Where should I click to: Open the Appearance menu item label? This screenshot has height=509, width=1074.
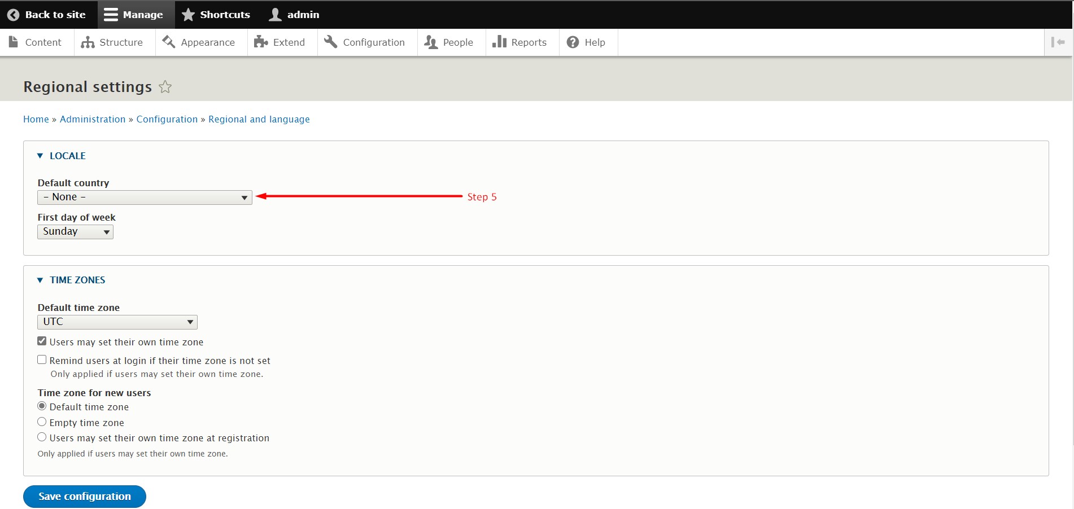pyautogui.click(x=208, y=42)
